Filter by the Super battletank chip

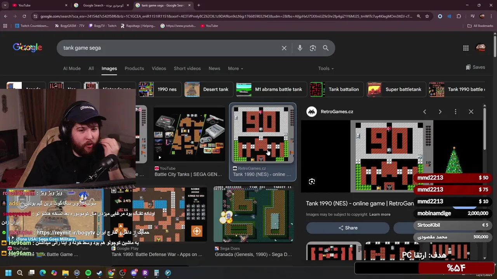[396, 90]
